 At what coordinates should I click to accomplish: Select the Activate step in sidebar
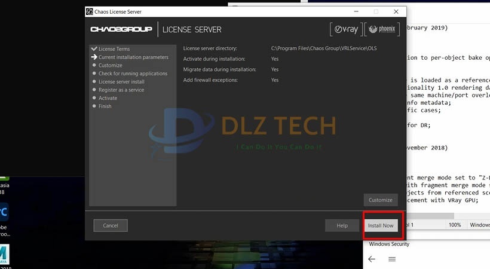click(x=108, y=98)
